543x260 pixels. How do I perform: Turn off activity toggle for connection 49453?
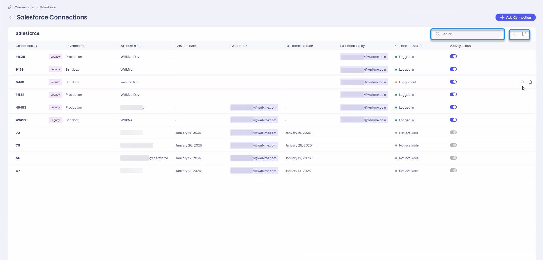(453, 107)
